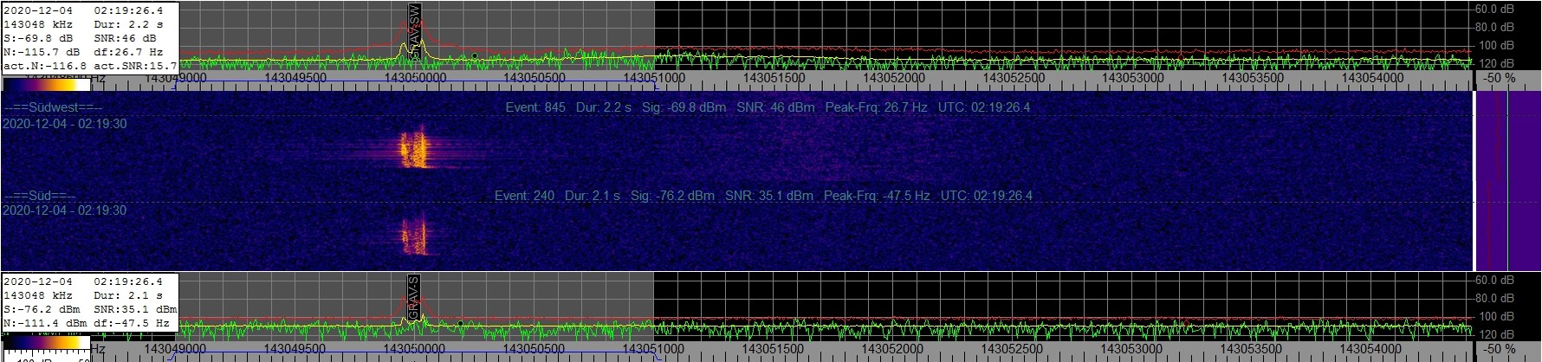Click 'Peak-Frq: 26.7 Hz' text
Screen dimensions: 1542x362
tap(876, 107)
